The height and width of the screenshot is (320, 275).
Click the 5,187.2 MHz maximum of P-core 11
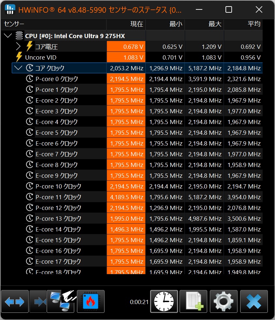click(x=205, y=197)
